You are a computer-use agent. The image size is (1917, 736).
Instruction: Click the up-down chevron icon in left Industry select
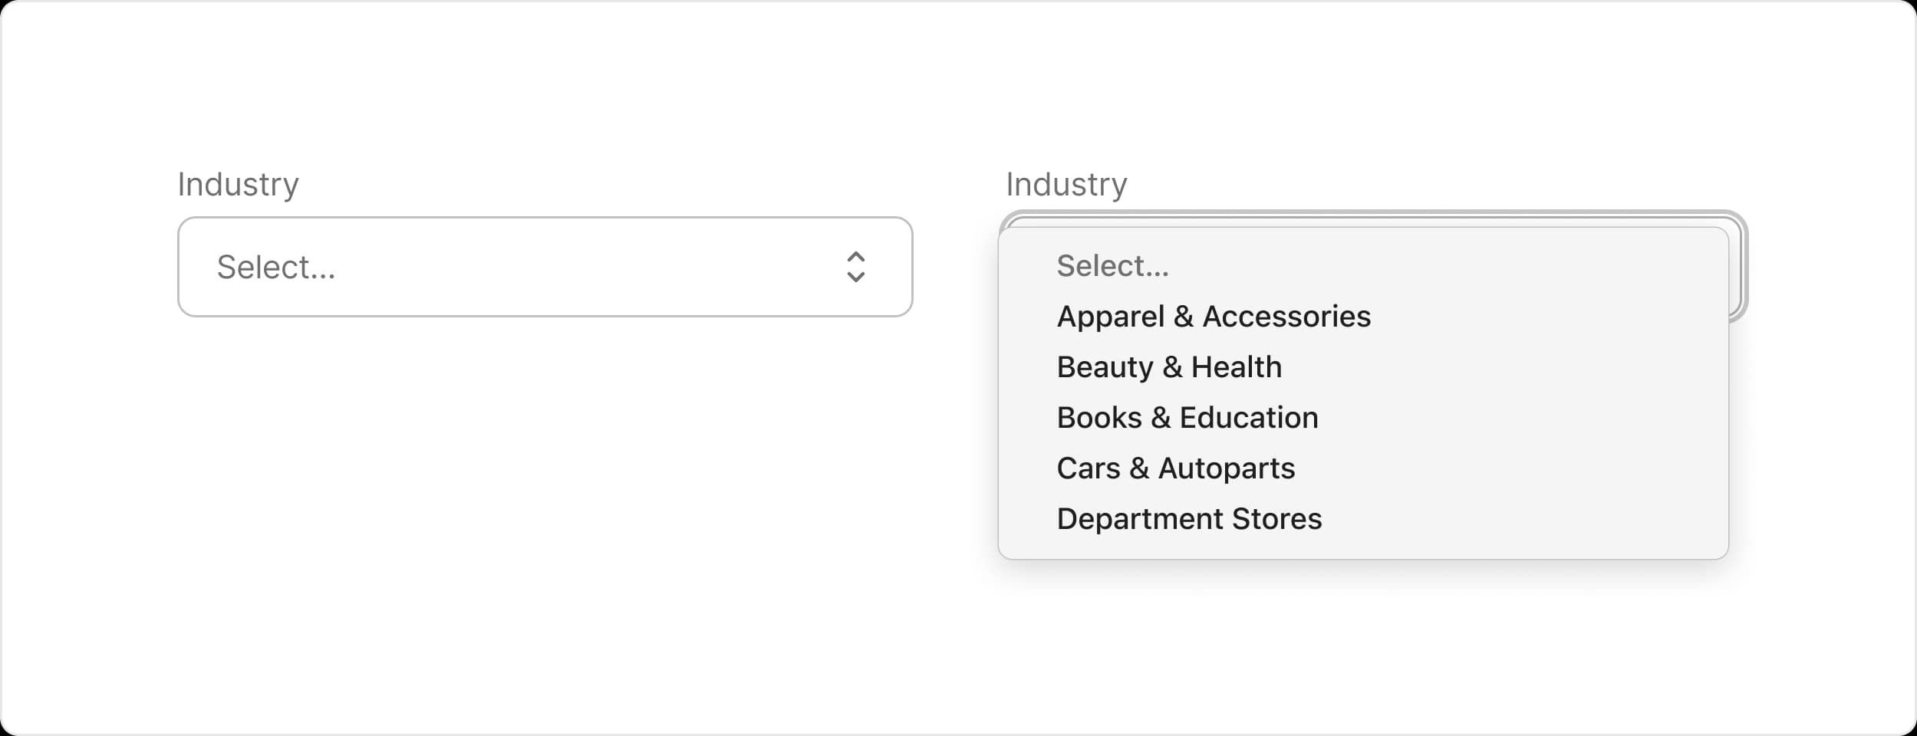[855, 267]
